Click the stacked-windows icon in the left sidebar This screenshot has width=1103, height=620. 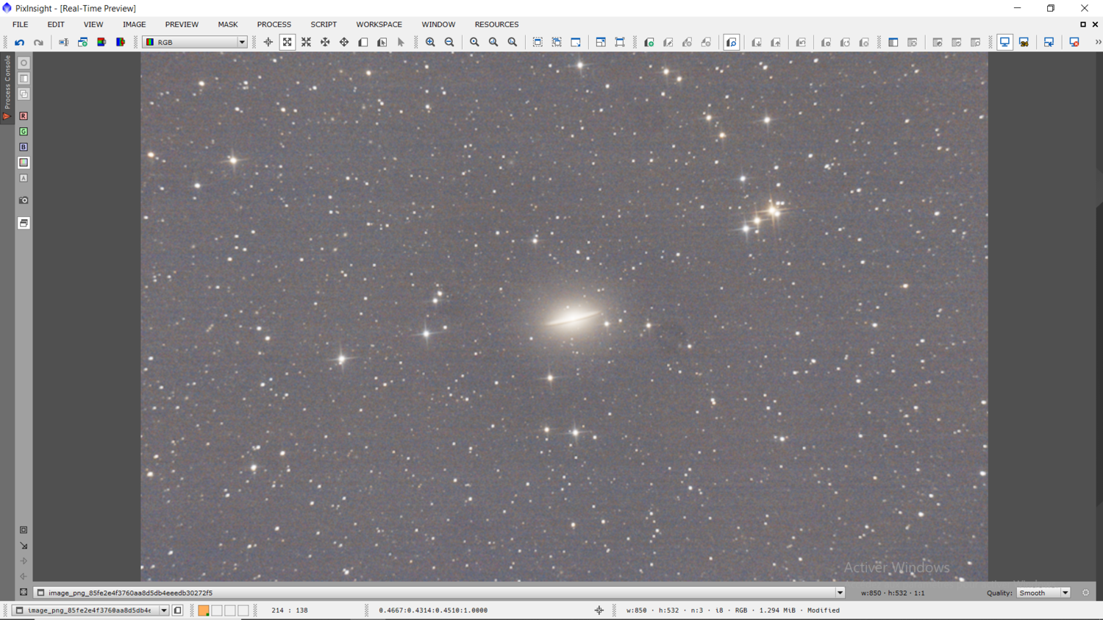24,223
